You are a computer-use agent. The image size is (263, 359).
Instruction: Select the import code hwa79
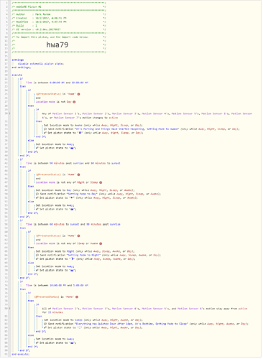tap(57, 45)
